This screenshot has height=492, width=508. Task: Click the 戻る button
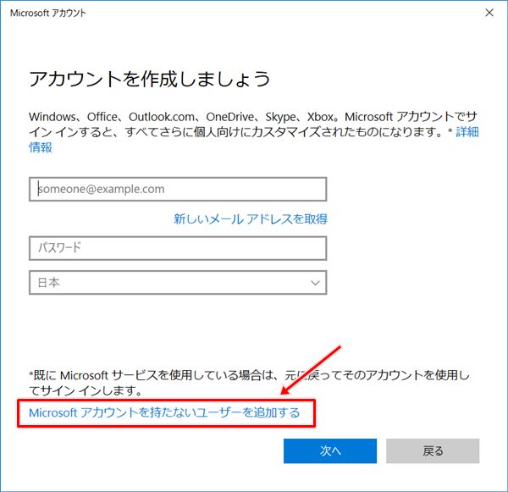pyautogui.click(x=433, y=451)
